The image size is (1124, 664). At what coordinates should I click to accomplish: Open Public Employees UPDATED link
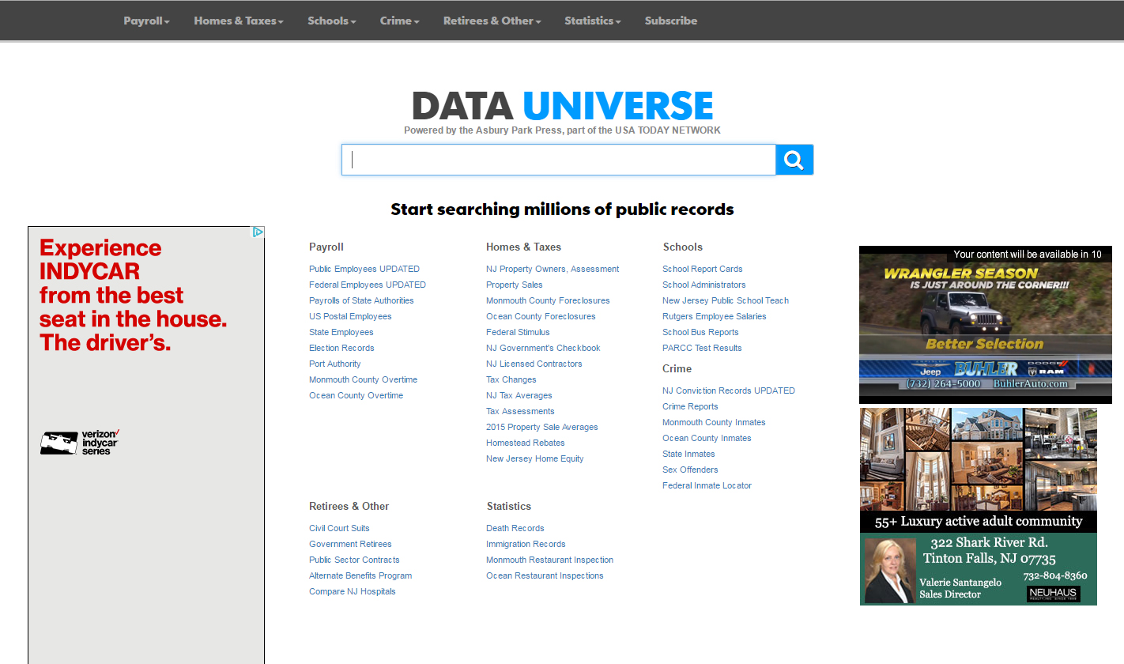pyautogui.click(x=364, y=269)
